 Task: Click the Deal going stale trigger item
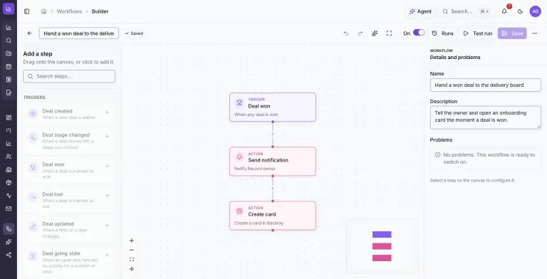pos(69,262)
